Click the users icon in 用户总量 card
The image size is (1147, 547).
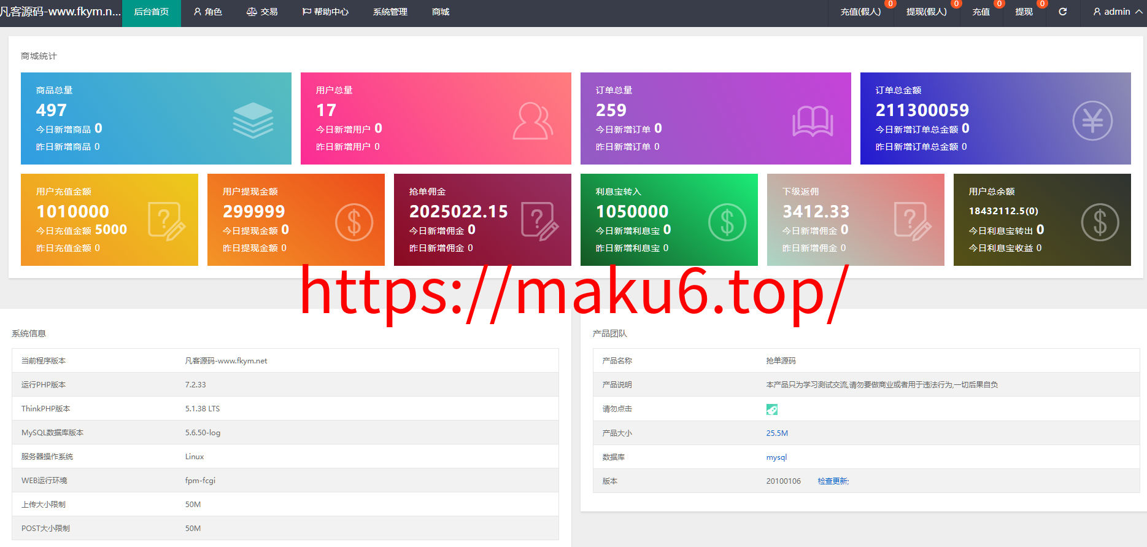533,121
